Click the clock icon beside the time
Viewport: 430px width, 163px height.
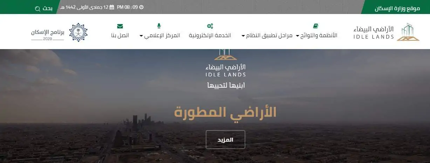pos(141,7)
